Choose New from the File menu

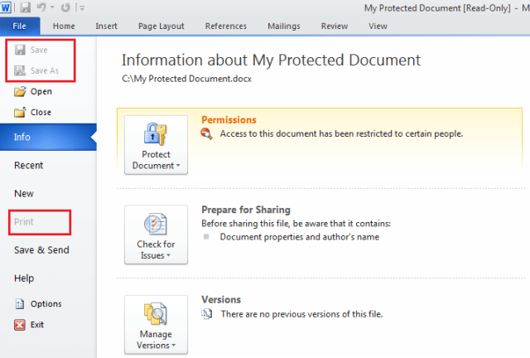point(24,193)
